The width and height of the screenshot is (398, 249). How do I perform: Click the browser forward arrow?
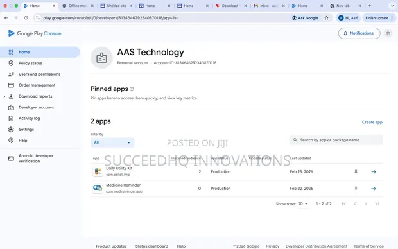[x=16, y=18]
